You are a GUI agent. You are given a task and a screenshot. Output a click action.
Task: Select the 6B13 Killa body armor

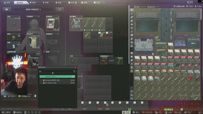[x=33, y=42]
